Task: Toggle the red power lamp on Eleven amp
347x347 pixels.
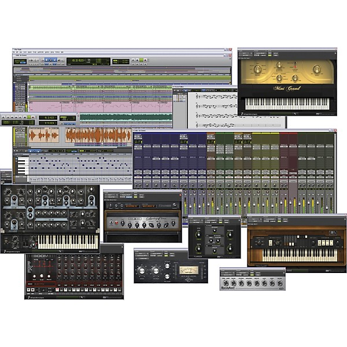Action: [x=116, y=223]
